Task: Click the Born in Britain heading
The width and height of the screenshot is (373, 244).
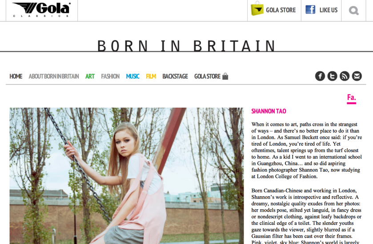Action: coord(187,46)
